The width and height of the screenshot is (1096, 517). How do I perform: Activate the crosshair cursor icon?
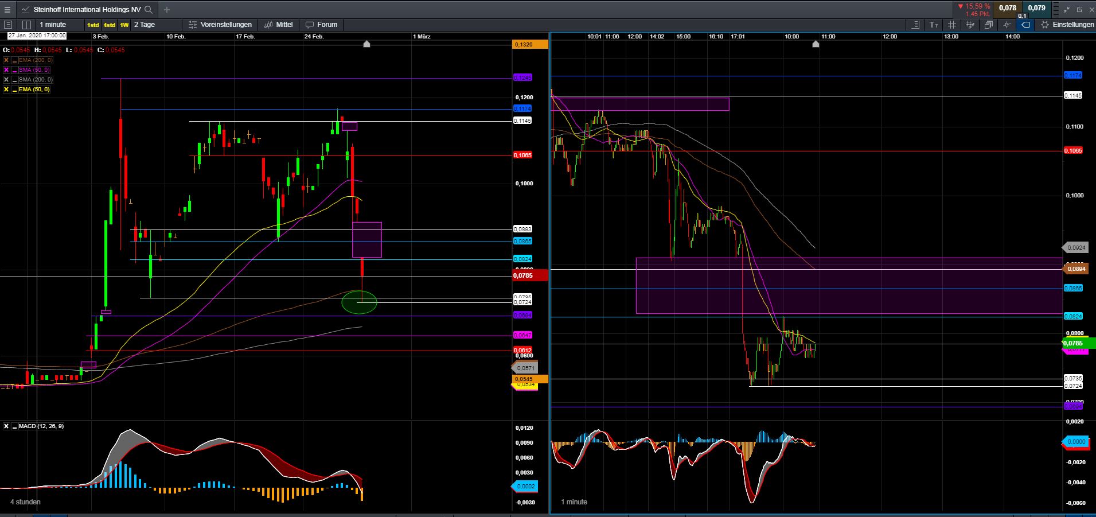pos(1007,25)
